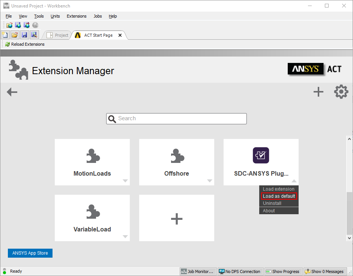
Task: Select the Offshore extension tile
Action: coord(177,162)
